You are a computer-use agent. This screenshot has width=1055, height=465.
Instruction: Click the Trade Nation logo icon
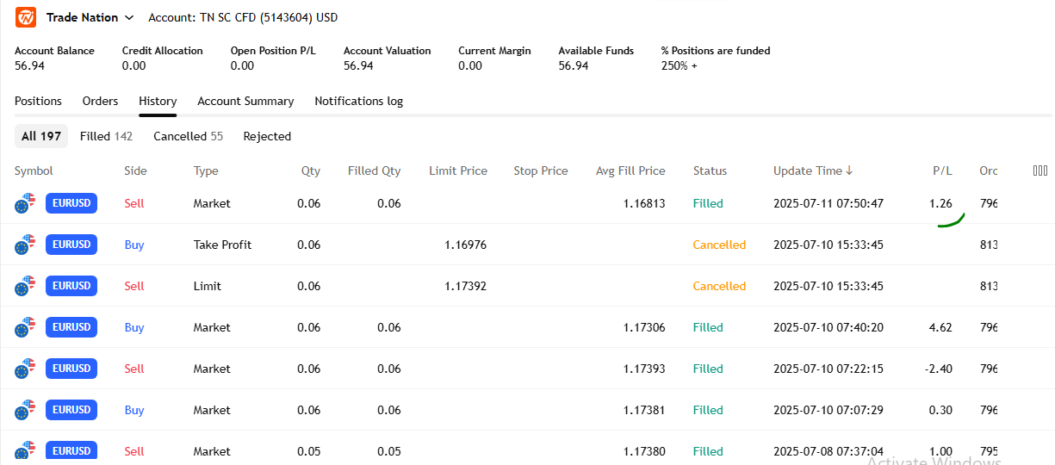(26, 17)
